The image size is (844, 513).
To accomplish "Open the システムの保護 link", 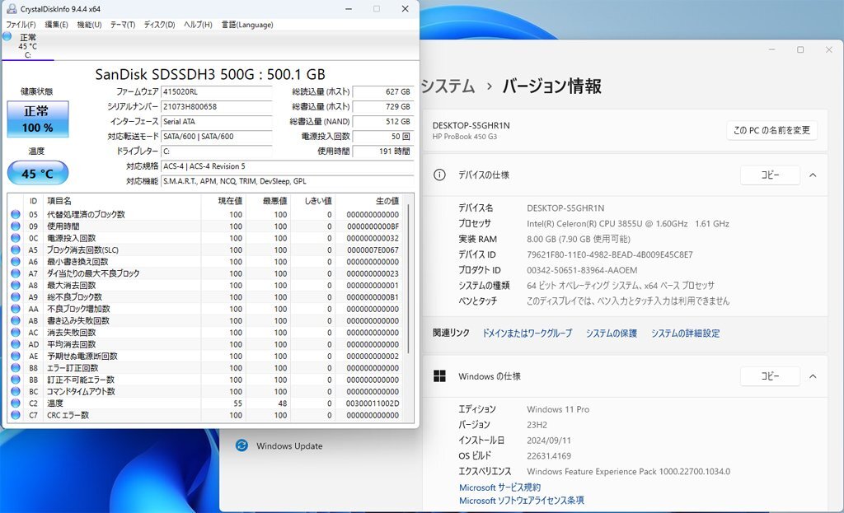I will (x=611, y=333).
